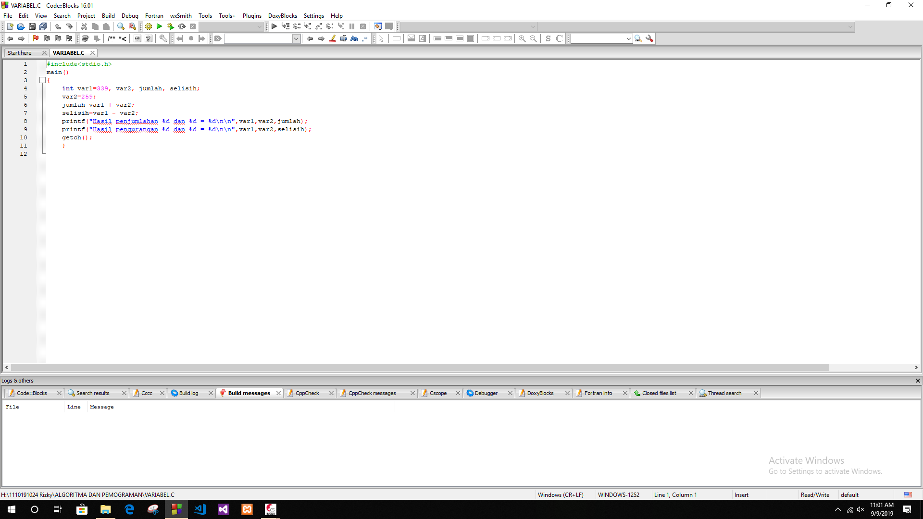Toggle Match case Aa icon
This screenshot has width=923, height=519.
pos(354,38)
